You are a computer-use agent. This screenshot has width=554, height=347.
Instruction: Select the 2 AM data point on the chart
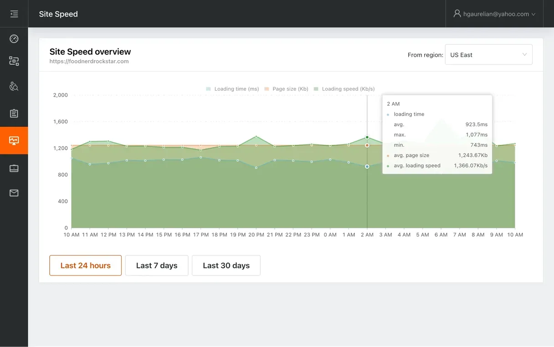coord(367,137)
